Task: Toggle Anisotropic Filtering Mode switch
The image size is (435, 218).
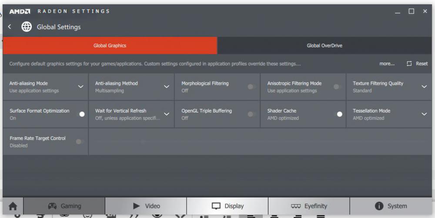Action: [336, 87]
